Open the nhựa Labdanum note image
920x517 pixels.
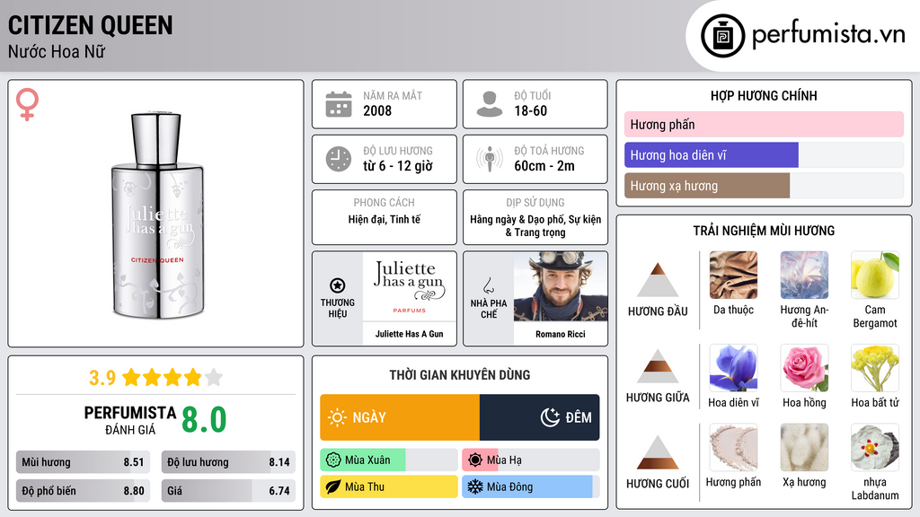tap(875, 447)
